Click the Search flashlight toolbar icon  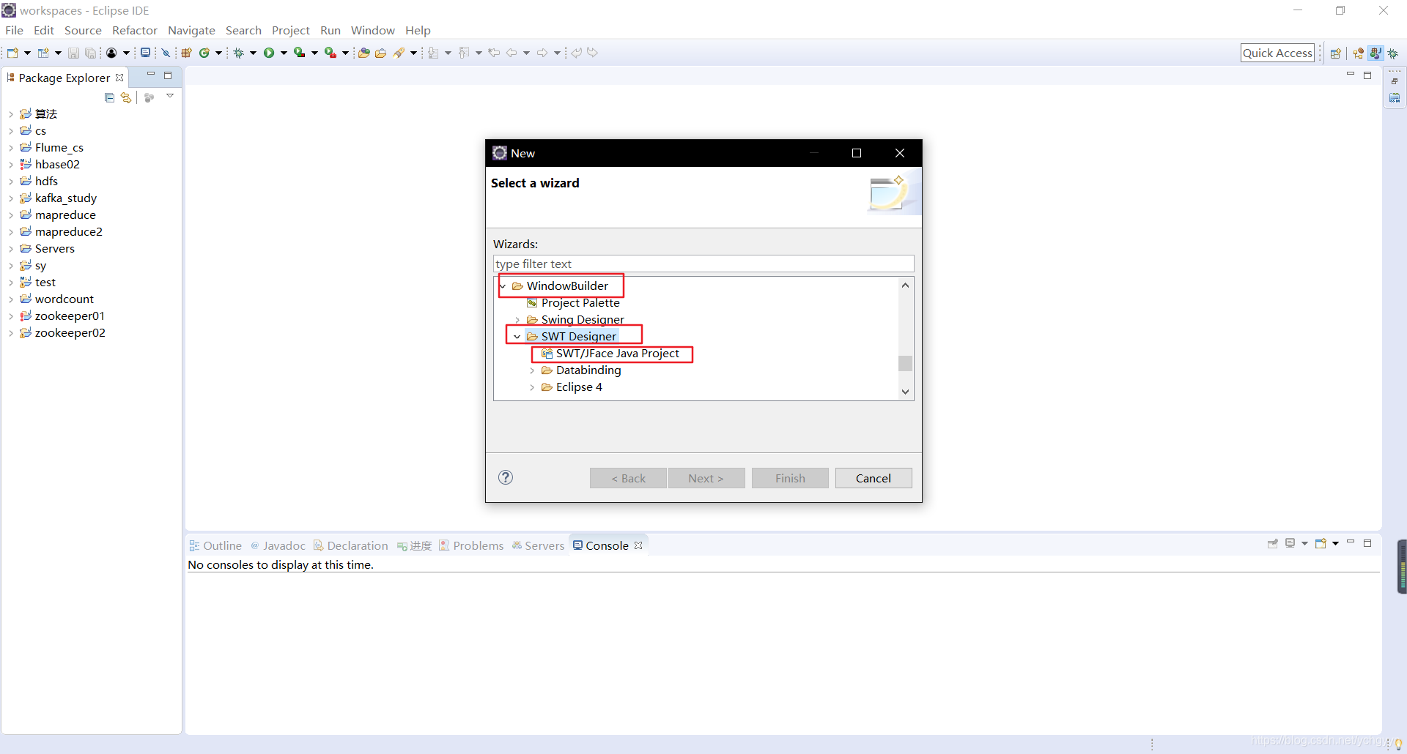399,53
